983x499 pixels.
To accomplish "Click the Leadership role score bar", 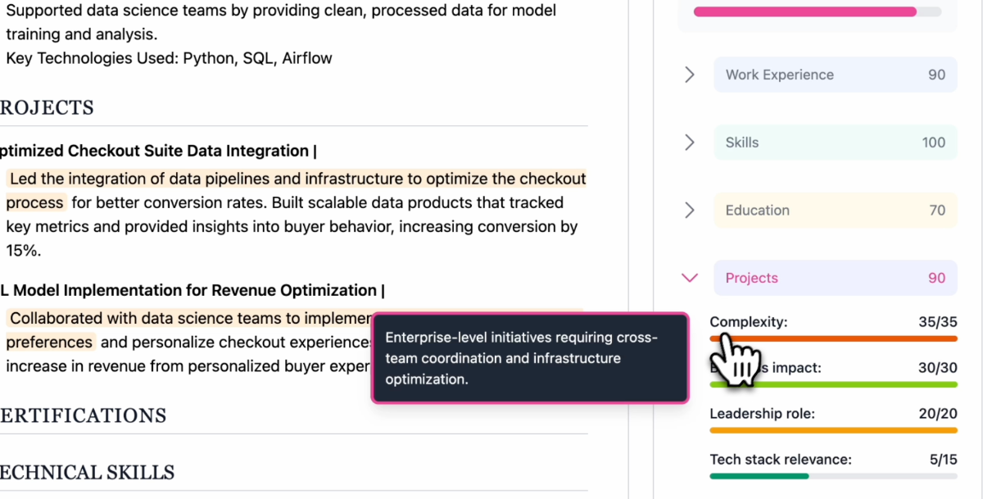I will click(833, 430).
